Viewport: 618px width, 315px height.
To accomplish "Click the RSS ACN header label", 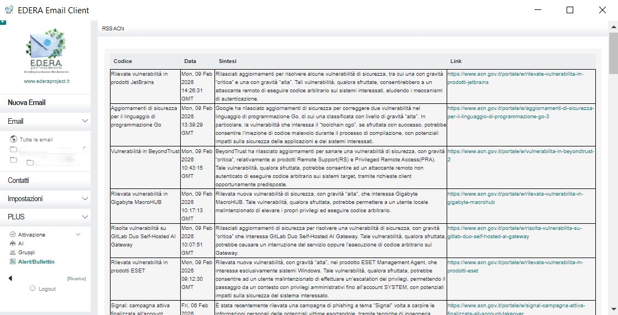I will [113, 28].
